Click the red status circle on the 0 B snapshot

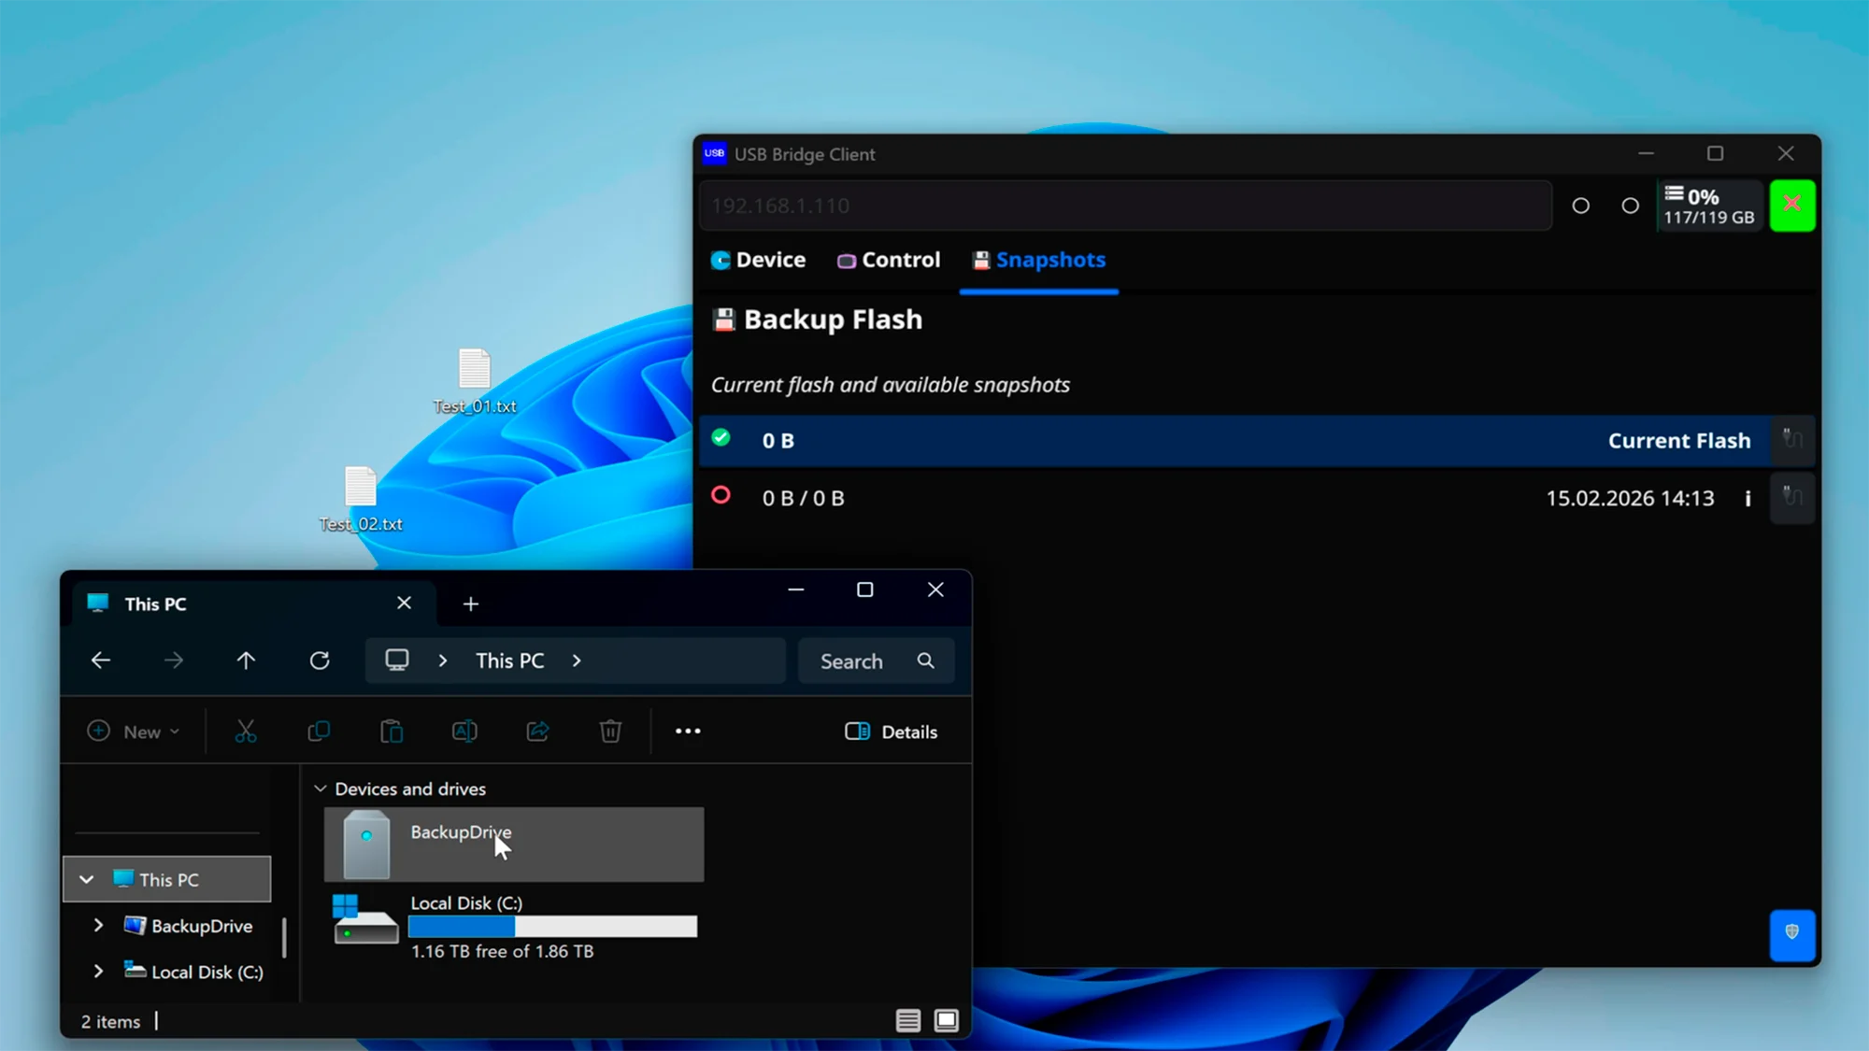(x=720, y=496)
